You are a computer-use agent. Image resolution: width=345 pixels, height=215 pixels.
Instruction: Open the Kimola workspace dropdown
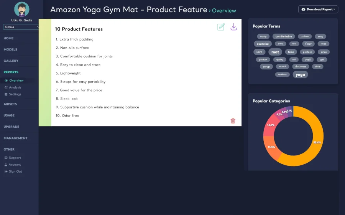pyautogui.click(x=21, y=27)
